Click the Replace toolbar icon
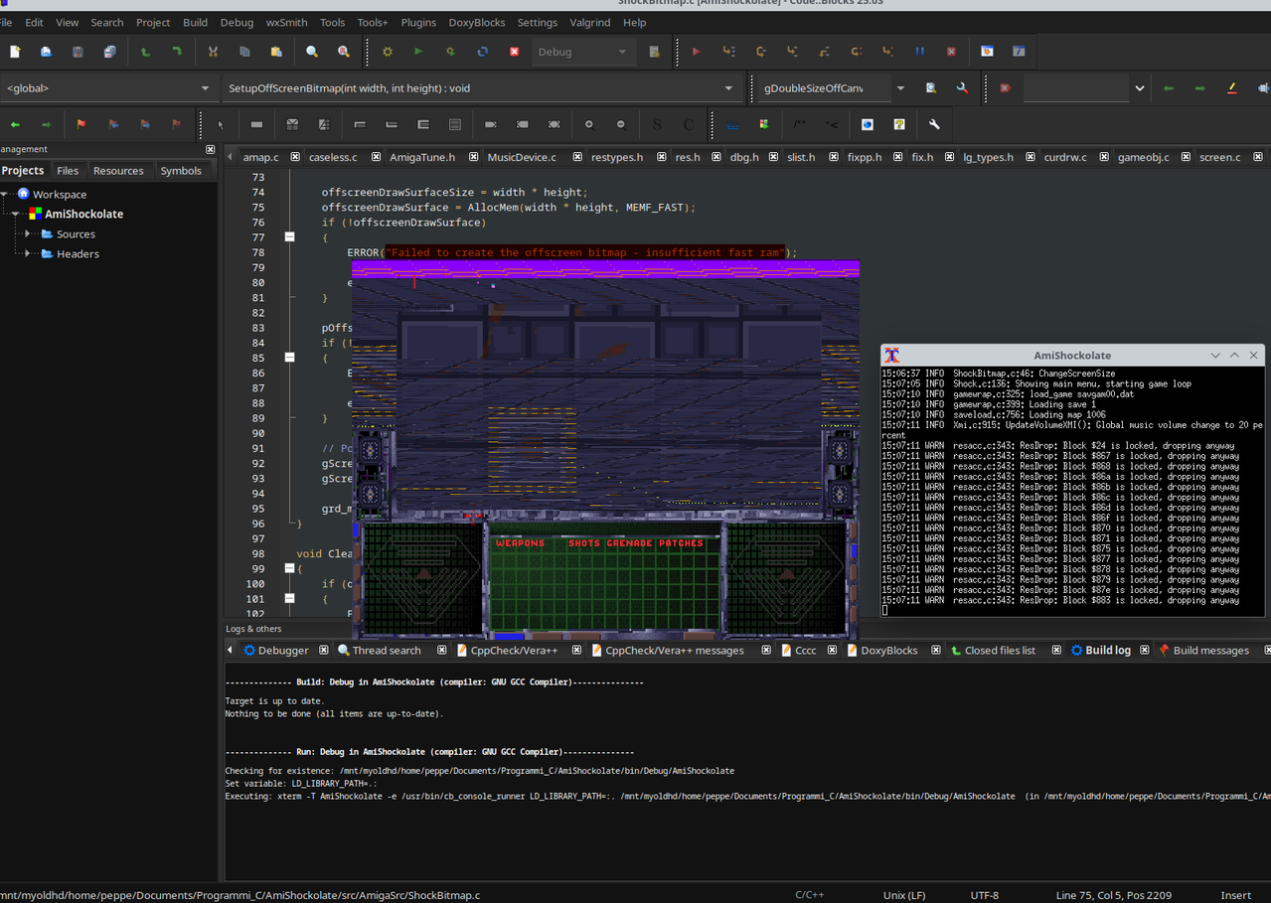Image resolution: width=1271 pixels, height=903 pixels. 344,52
